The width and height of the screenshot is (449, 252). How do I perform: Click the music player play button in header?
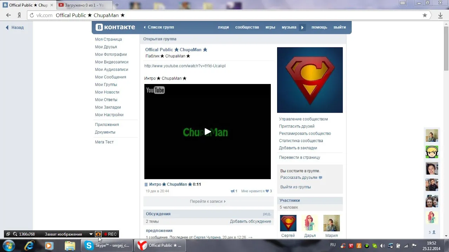tap(302, 27)
